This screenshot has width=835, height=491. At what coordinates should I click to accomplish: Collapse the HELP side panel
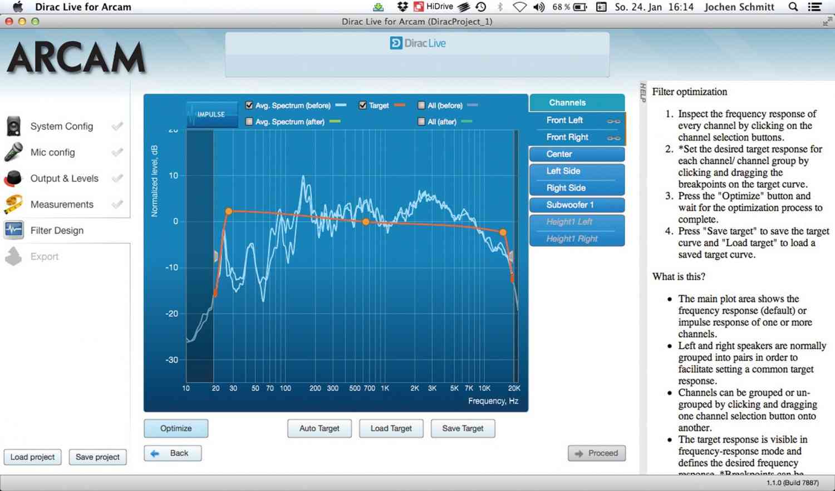(643, 92)
